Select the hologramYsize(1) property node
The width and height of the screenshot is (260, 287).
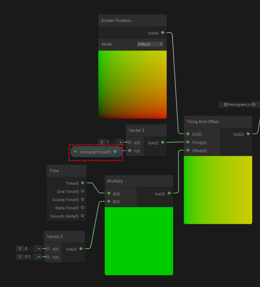pos(97,152)
